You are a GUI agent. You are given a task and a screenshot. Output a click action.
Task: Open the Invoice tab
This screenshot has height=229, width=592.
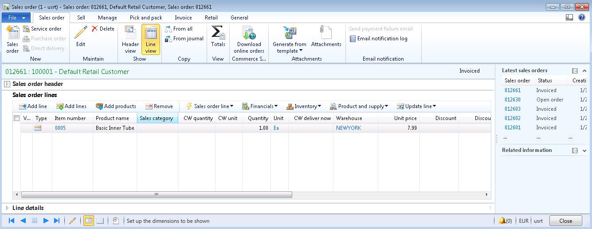[x=183, y=18]
